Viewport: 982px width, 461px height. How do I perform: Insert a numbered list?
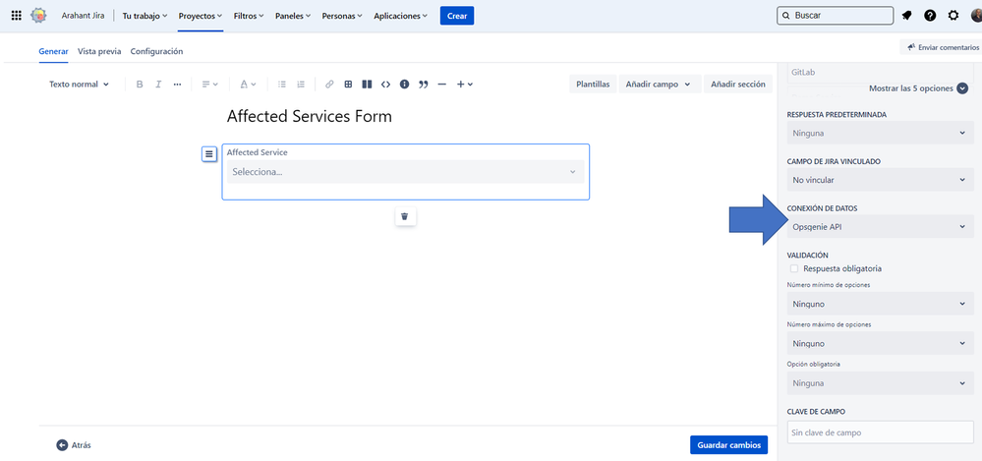pos(301,84)
